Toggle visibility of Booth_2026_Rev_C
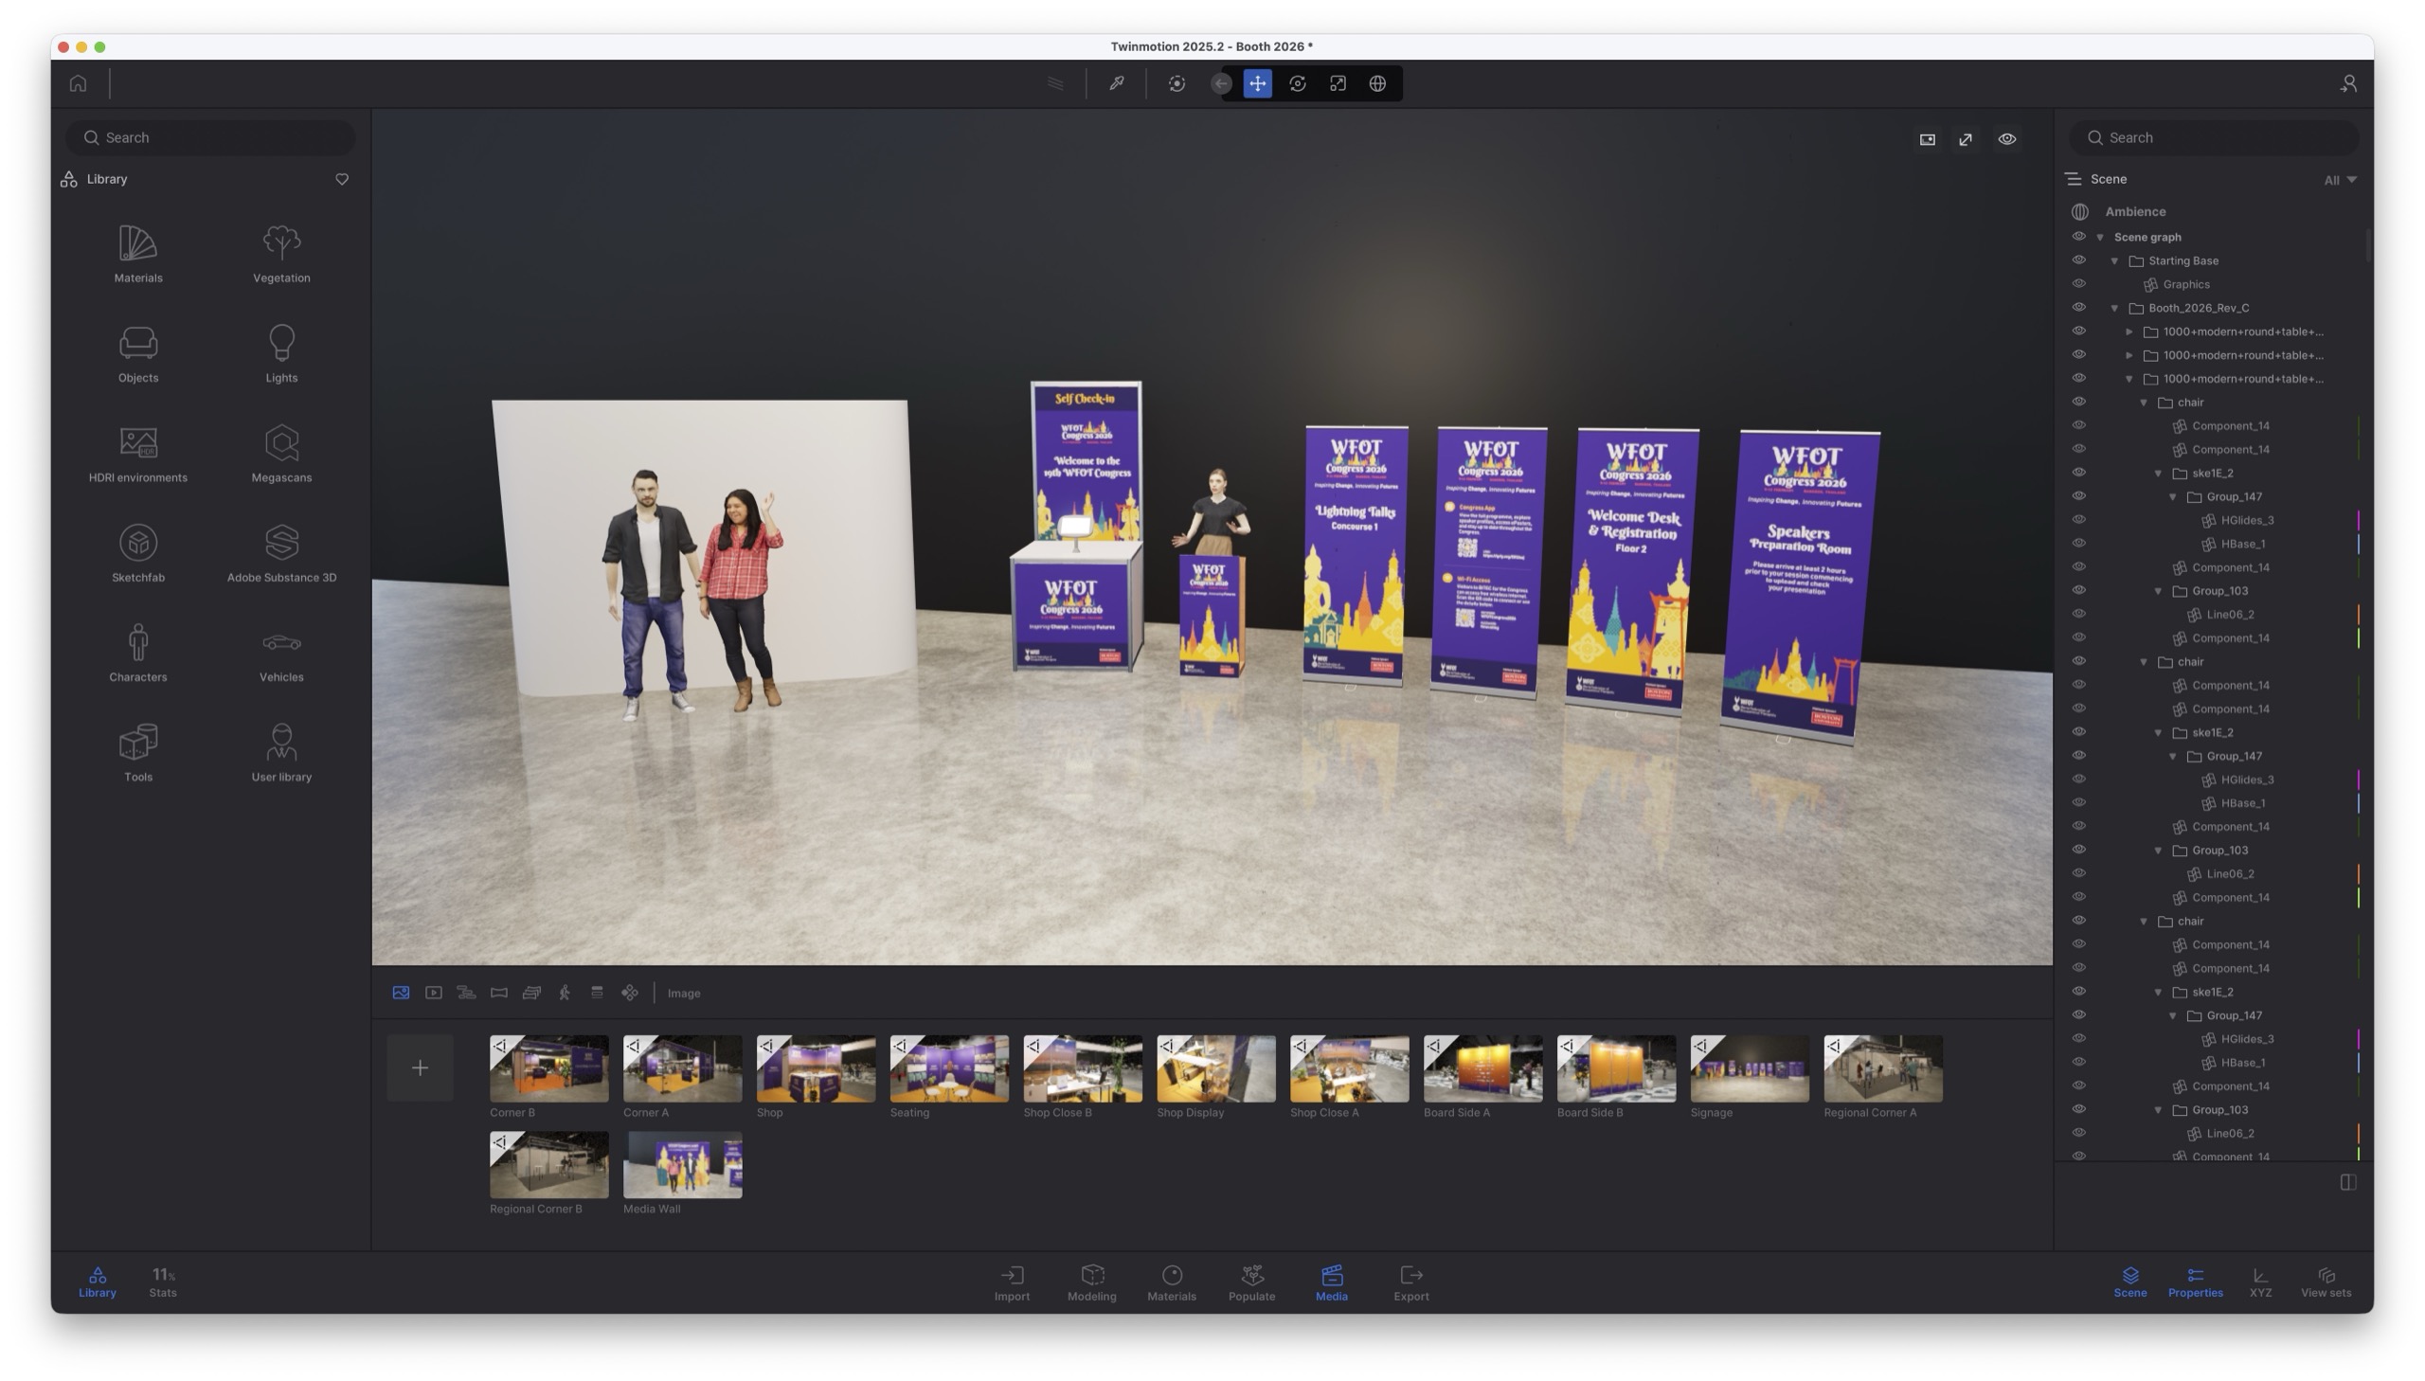The height and width of the screenshot is (1381, 2425). click(2078, 308)
